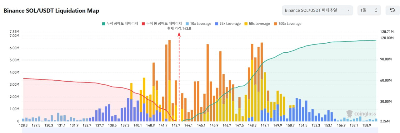The height and width of the screenshot is (133, 400).
Task: Click the 2.26M right axis value
Action: [385, 121]
